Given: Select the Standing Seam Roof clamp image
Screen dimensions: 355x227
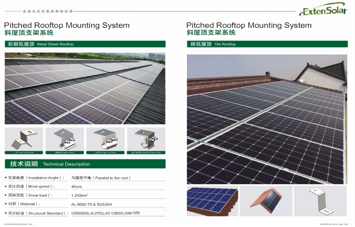Looking at the screenshot, I should point(146,141).
